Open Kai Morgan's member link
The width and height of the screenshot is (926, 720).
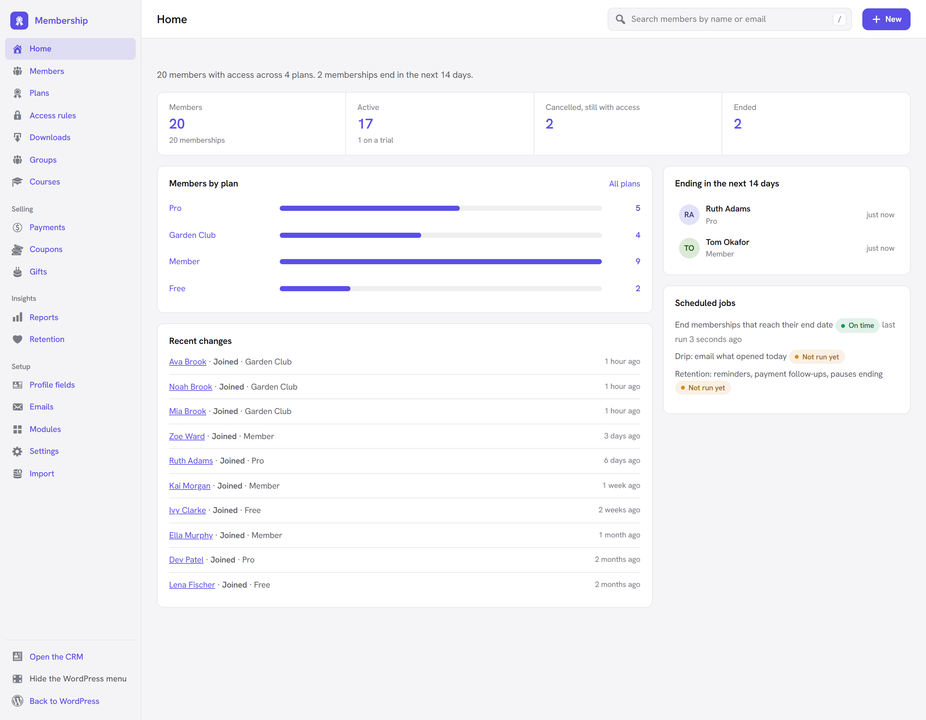point(189,486)
